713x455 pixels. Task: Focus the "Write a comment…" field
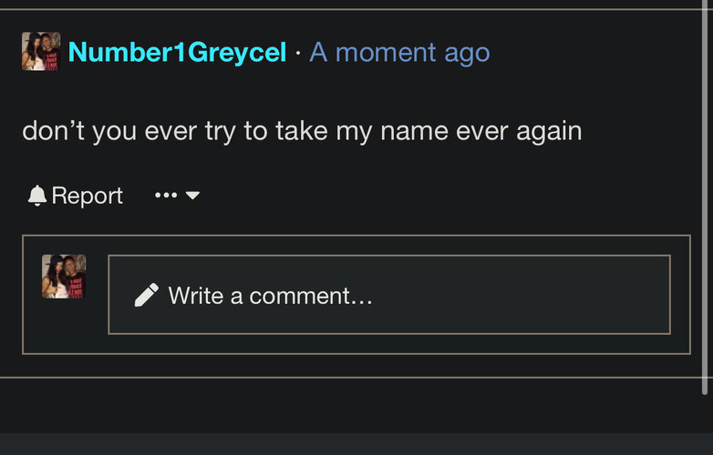(389, 295)
